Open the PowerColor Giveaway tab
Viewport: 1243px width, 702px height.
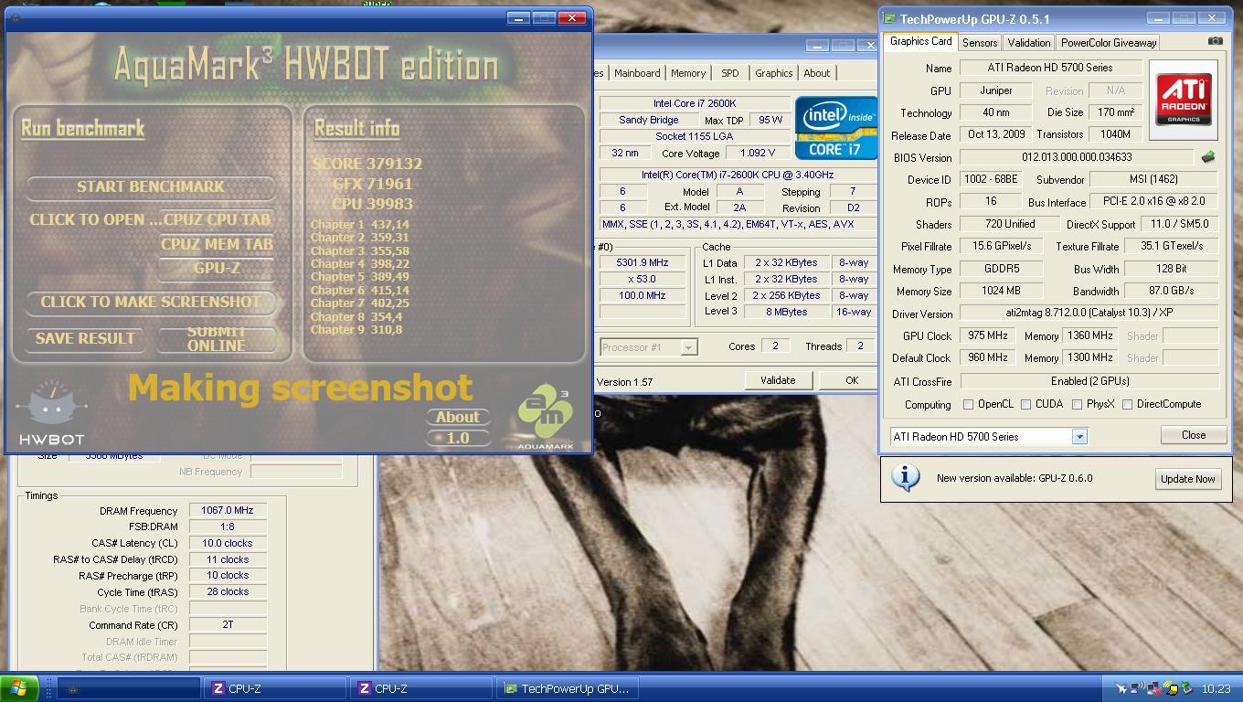point(1108,43)
